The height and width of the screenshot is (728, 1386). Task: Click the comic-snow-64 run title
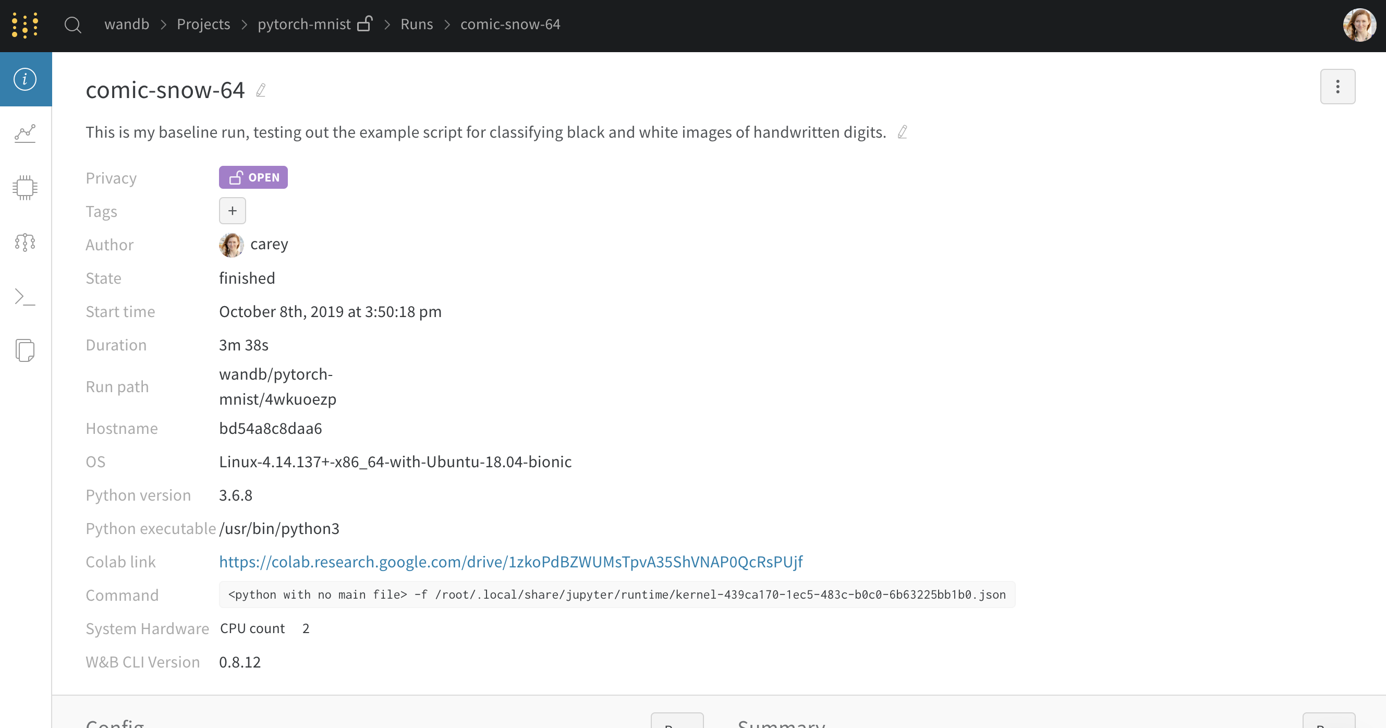(165, 90)
